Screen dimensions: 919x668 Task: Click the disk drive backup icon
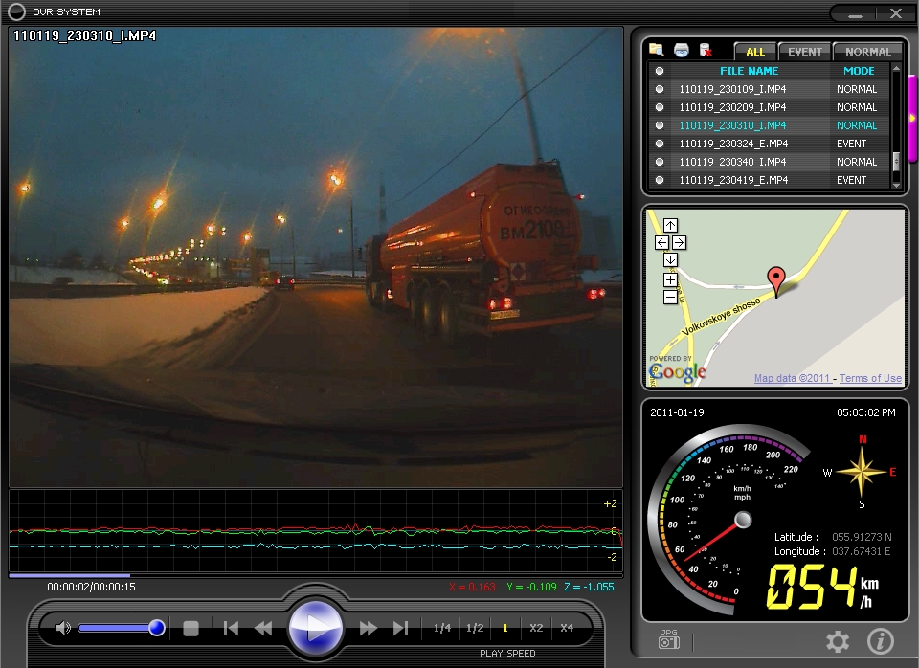click(681, 50)
